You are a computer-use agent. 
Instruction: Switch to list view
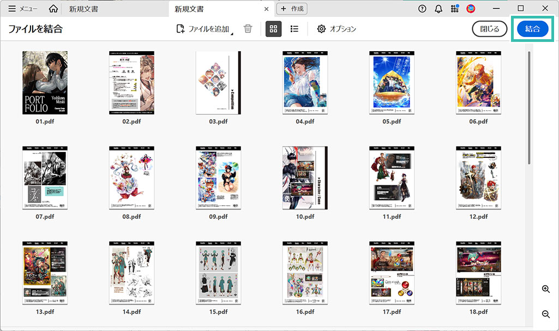(294, 29)
